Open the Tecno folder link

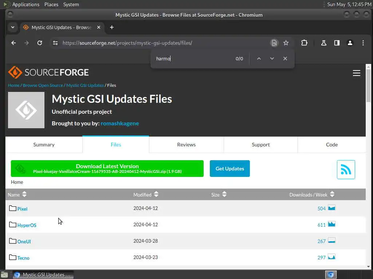coord(23,258)
